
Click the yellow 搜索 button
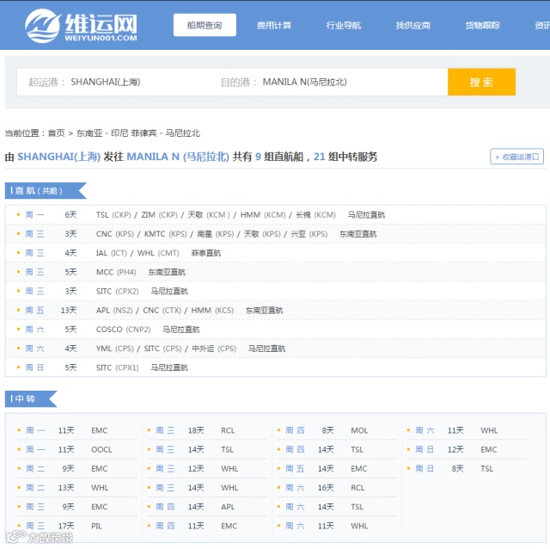(481, 83)
